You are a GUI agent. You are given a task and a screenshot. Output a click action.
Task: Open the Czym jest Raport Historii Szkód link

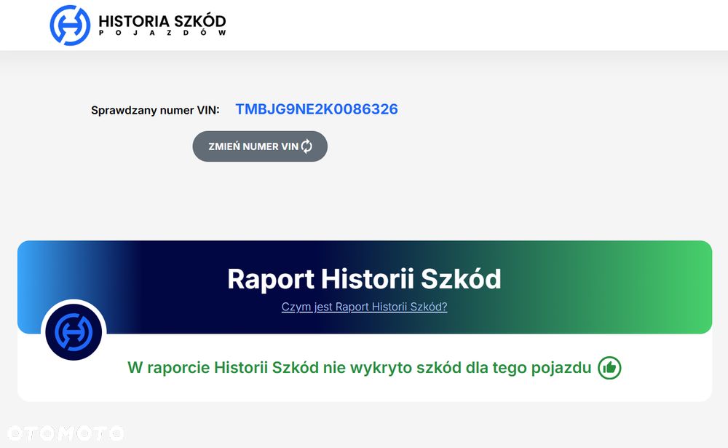coord(365,307)
